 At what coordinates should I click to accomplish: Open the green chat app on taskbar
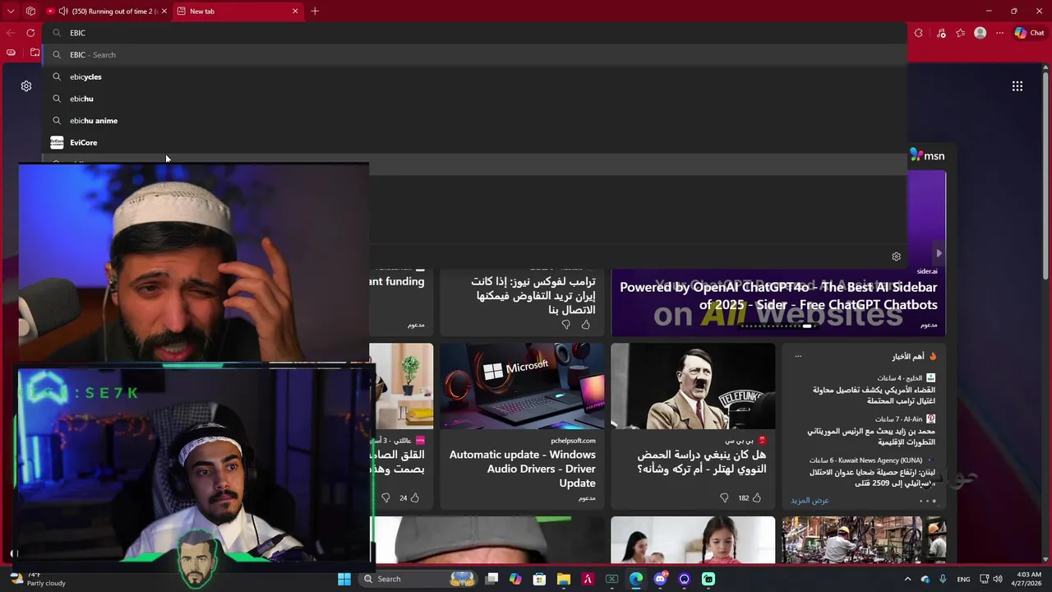click(x=708, y=579)
